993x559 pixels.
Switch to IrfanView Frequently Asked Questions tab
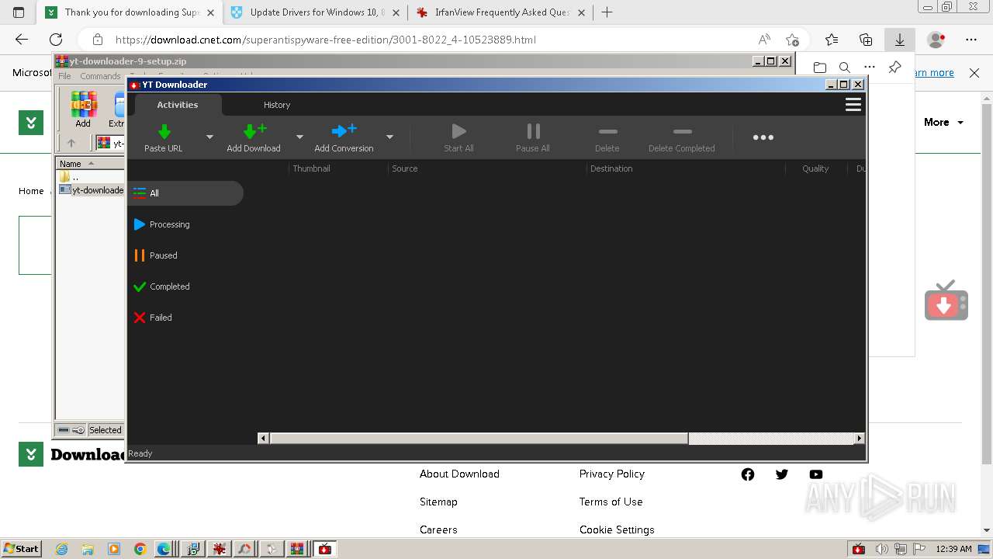tap(500, 12)
